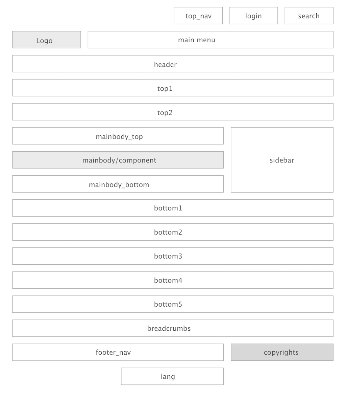Select the login position box
346x397 pixels.
coord(253,16)
